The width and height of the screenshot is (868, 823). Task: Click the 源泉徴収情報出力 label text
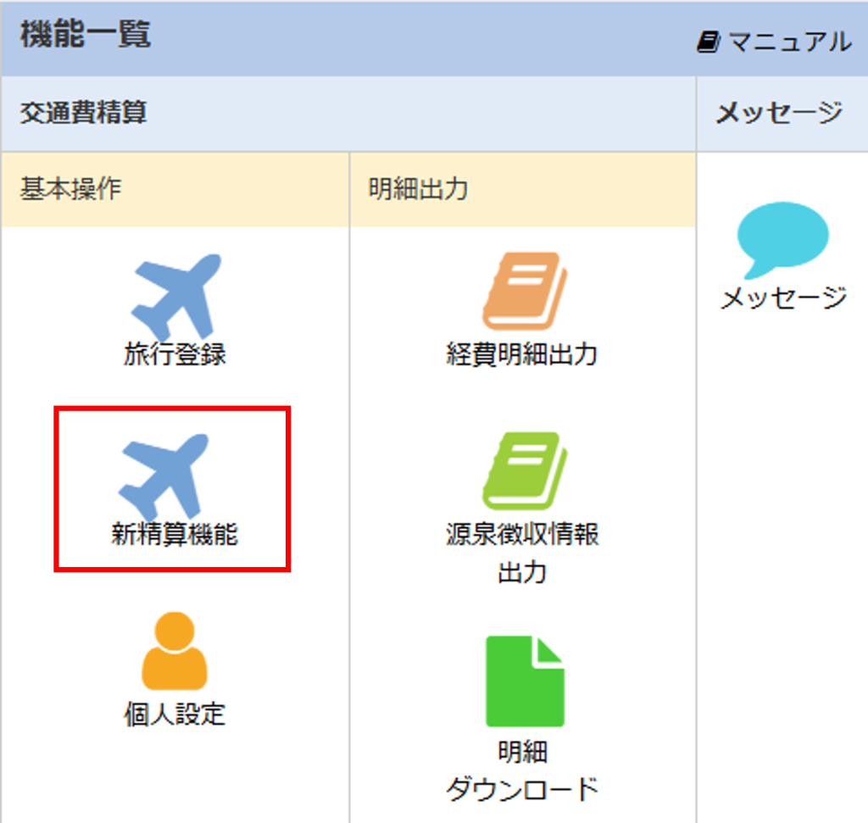click(522, 553)
